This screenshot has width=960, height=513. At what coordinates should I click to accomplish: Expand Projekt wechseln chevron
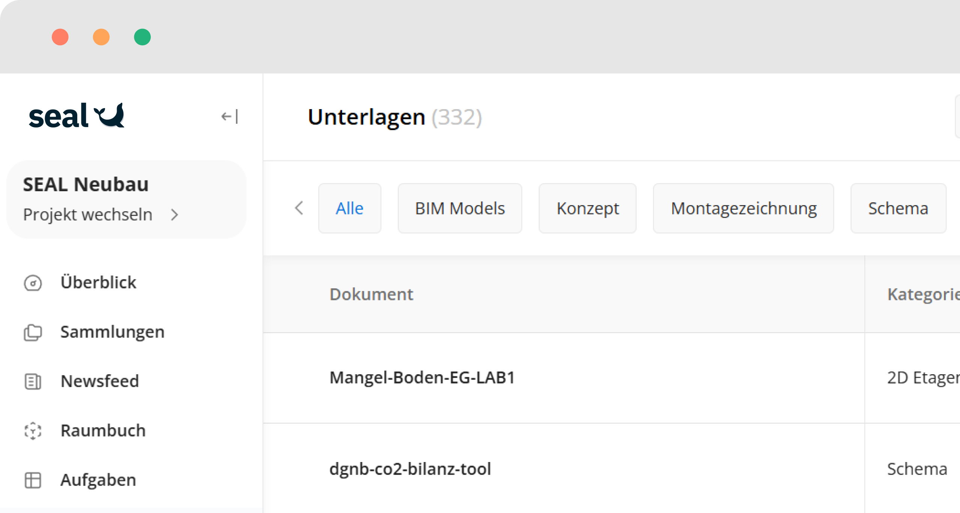click(x=174, y=215)
